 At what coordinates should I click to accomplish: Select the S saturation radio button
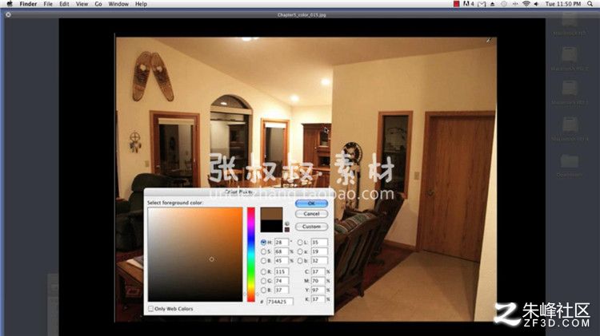tap(263, 251)
